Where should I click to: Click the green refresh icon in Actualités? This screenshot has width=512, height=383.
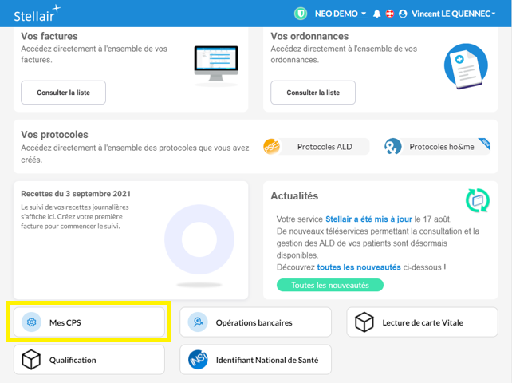pyautogui.click(x=478, y=200)
